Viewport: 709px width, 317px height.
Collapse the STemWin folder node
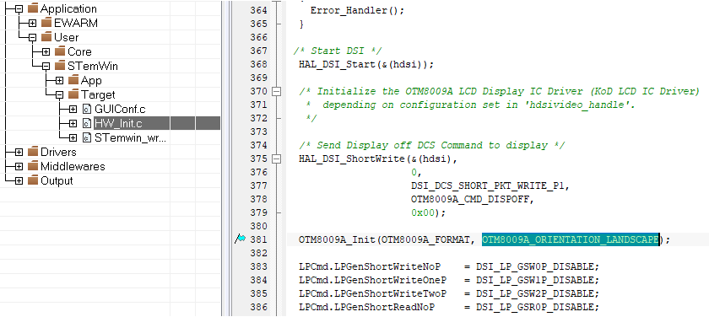pyautogui.click(x=46, y=67)
